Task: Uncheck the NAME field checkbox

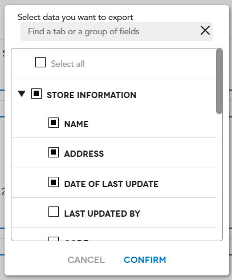Action: [x=54, y=123]
